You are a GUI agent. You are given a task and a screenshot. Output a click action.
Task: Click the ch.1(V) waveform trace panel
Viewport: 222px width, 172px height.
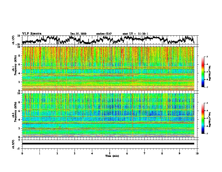(x=110, y=40)
